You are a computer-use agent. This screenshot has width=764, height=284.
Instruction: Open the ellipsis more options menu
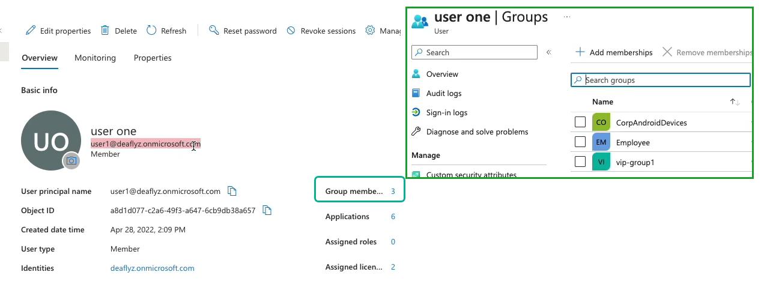[x=566, y=17]
